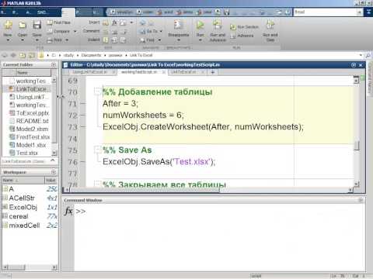373x279 pixels.
Task: Open the New dropdown arrow
Action: click(x=8, y=40)
